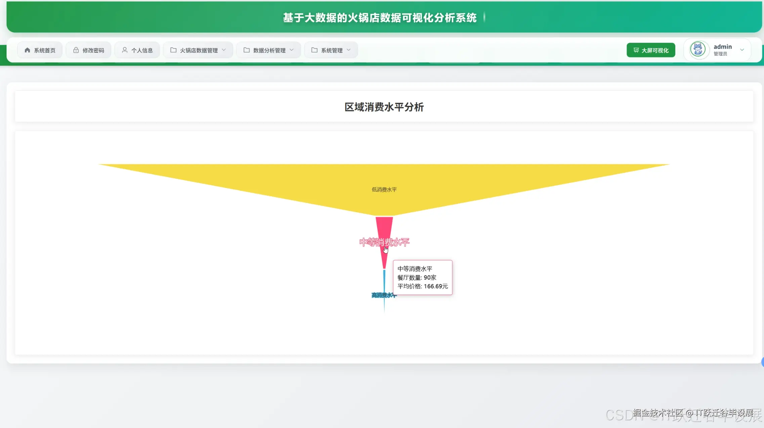Click the screen icon inside 大屏可视化 button
This screenshot has height=428, width=764.
[x=635, y=50]
